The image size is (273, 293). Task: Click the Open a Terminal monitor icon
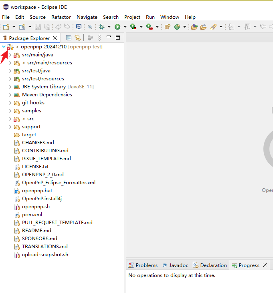coord(79,27)
